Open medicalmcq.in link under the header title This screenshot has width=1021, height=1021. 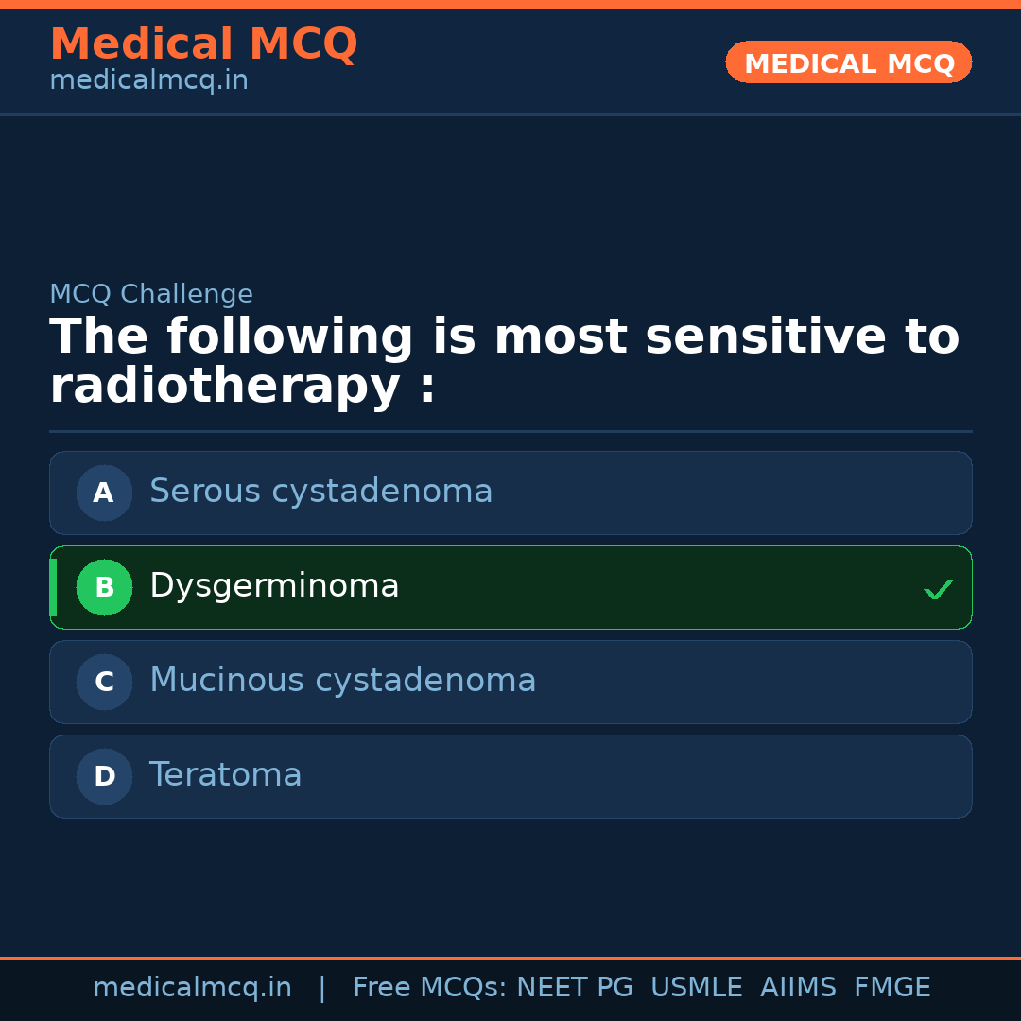pyautogui.click(x=148, y=80)
